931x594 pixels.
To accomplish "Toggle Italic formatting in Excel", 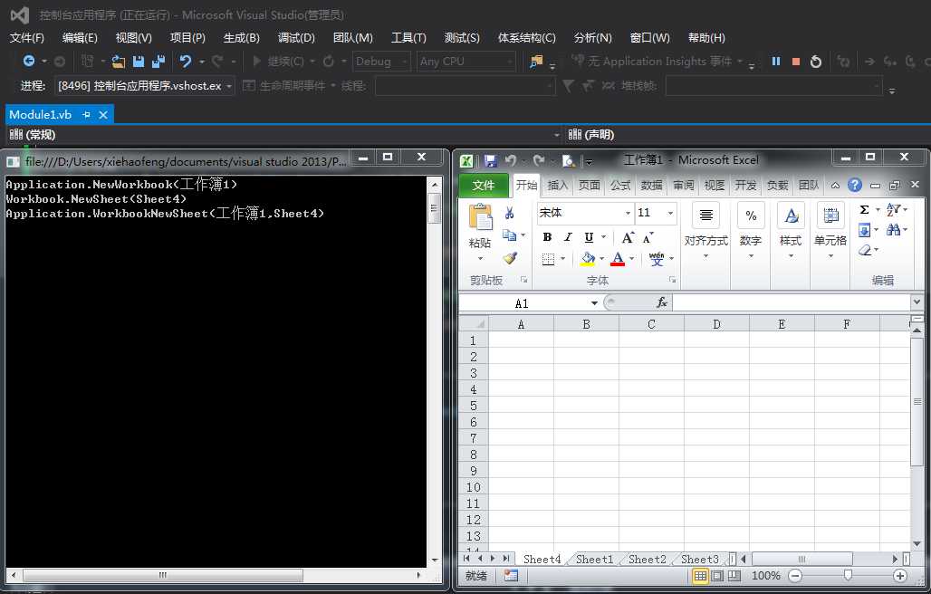I will [568, 237].
